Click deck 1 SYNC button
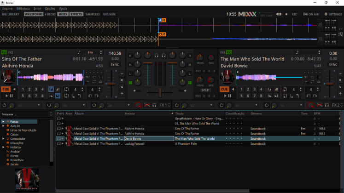 115,64
